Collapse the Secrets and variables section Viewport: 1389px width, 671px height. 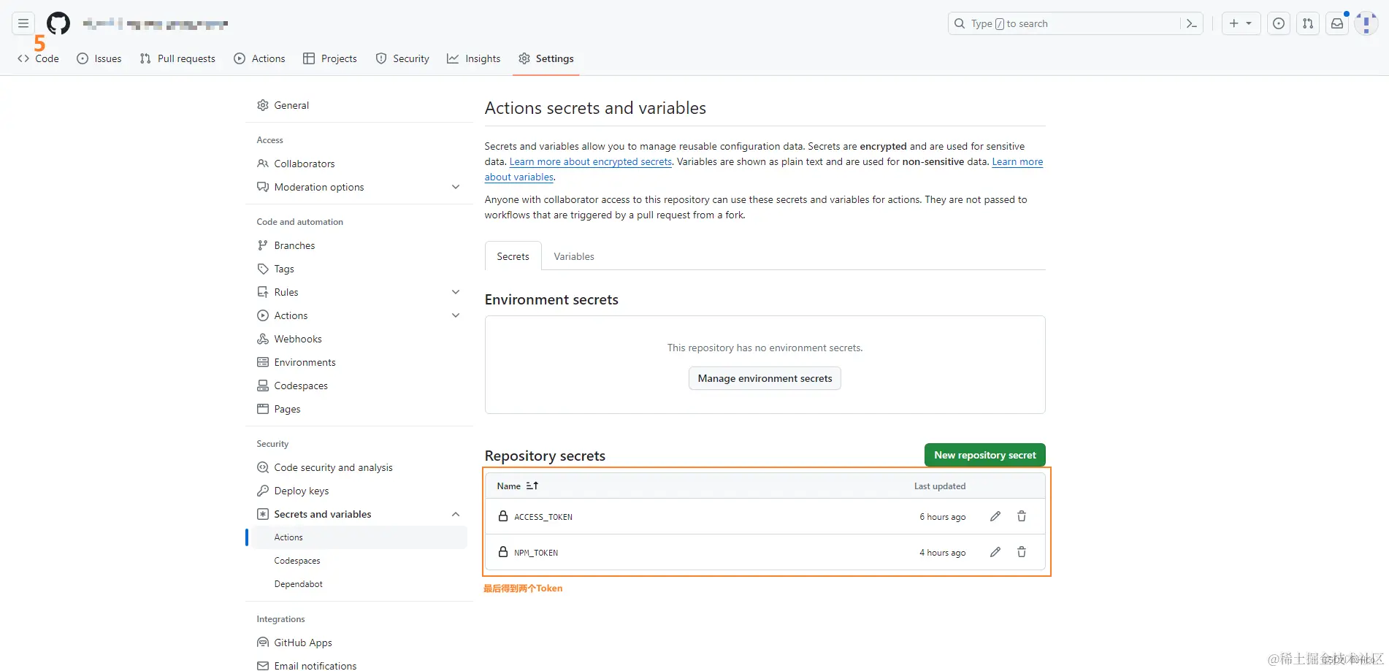[456, 514]
